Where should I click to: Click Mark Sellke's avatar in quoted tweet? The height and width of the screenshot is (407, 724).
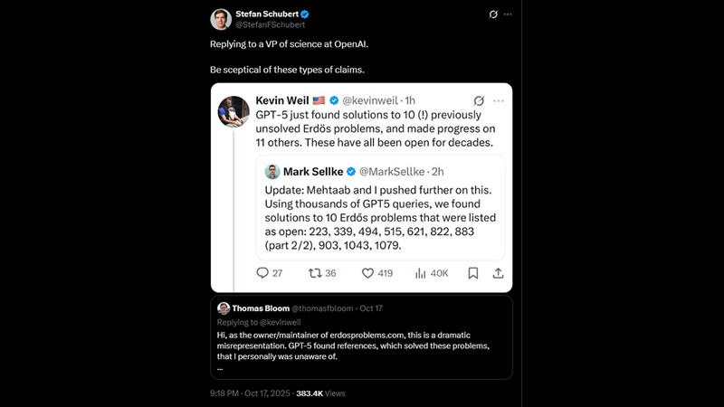click(x=272, y=171)
